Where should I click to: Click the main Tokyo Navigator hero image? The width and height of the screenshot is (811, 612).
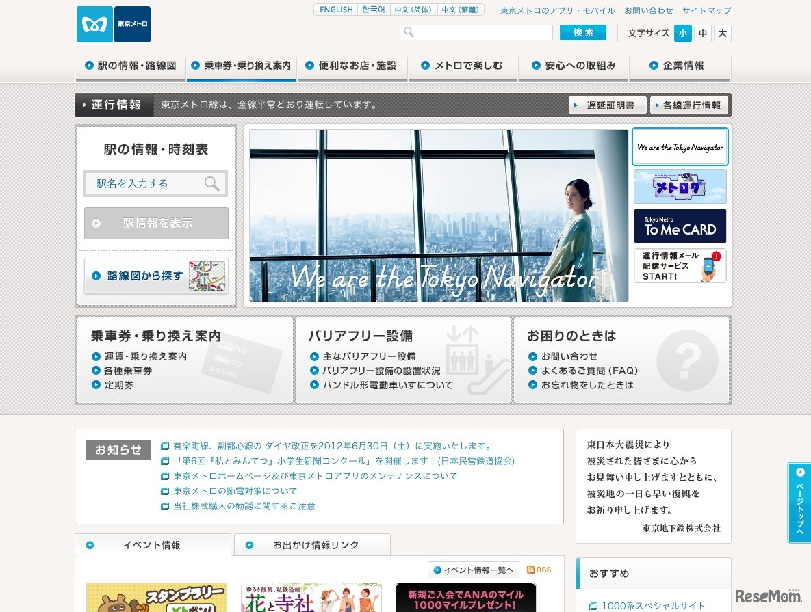(x=439, y=215)
